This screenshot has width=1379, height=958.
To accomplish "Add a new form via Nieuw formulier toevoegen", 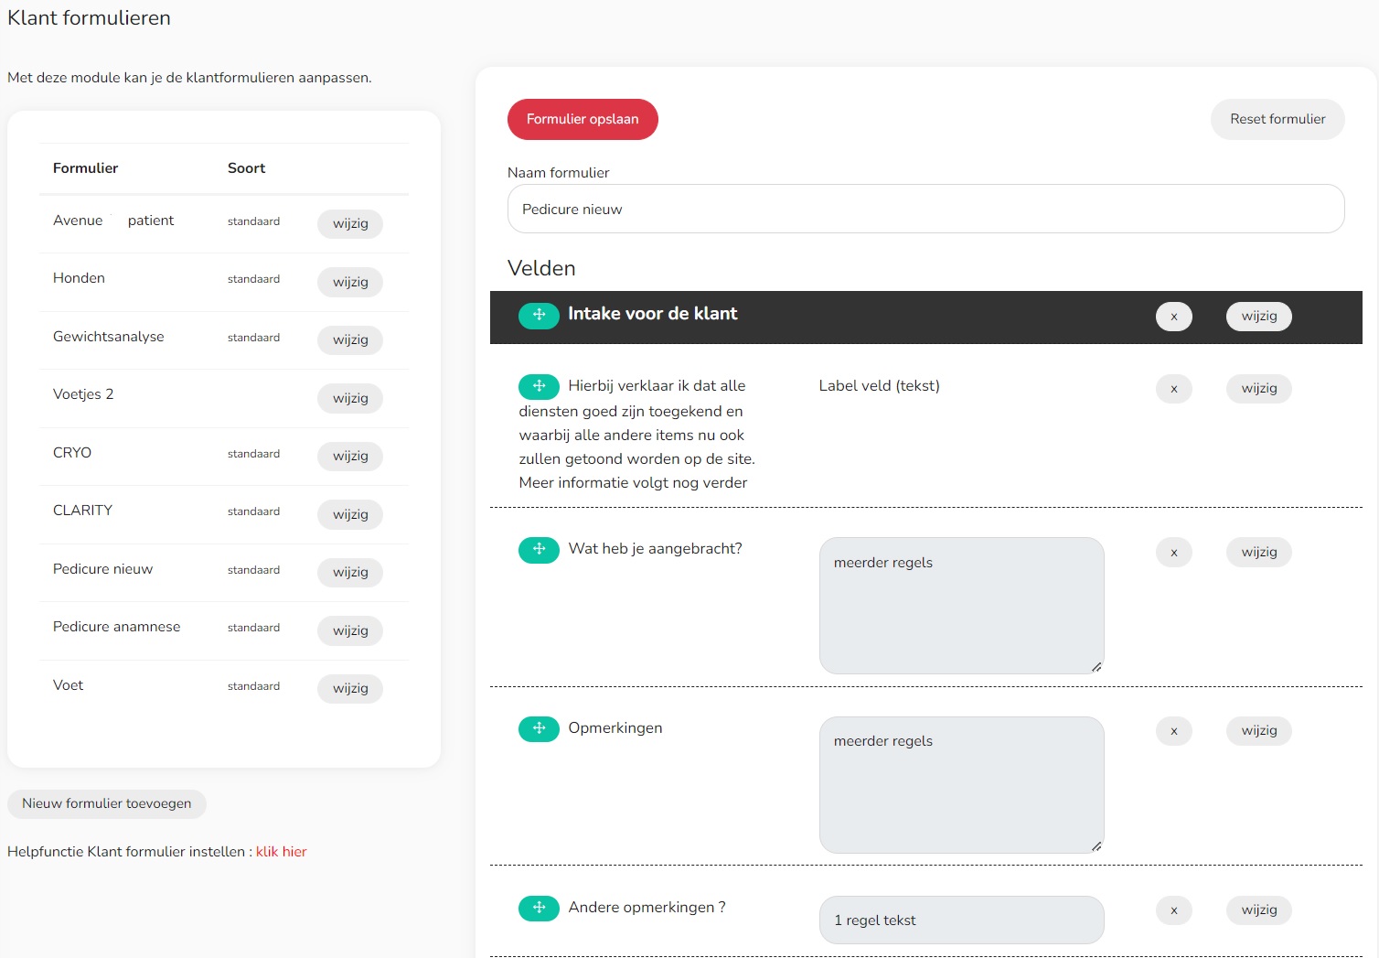I will [x=107, y=804].
